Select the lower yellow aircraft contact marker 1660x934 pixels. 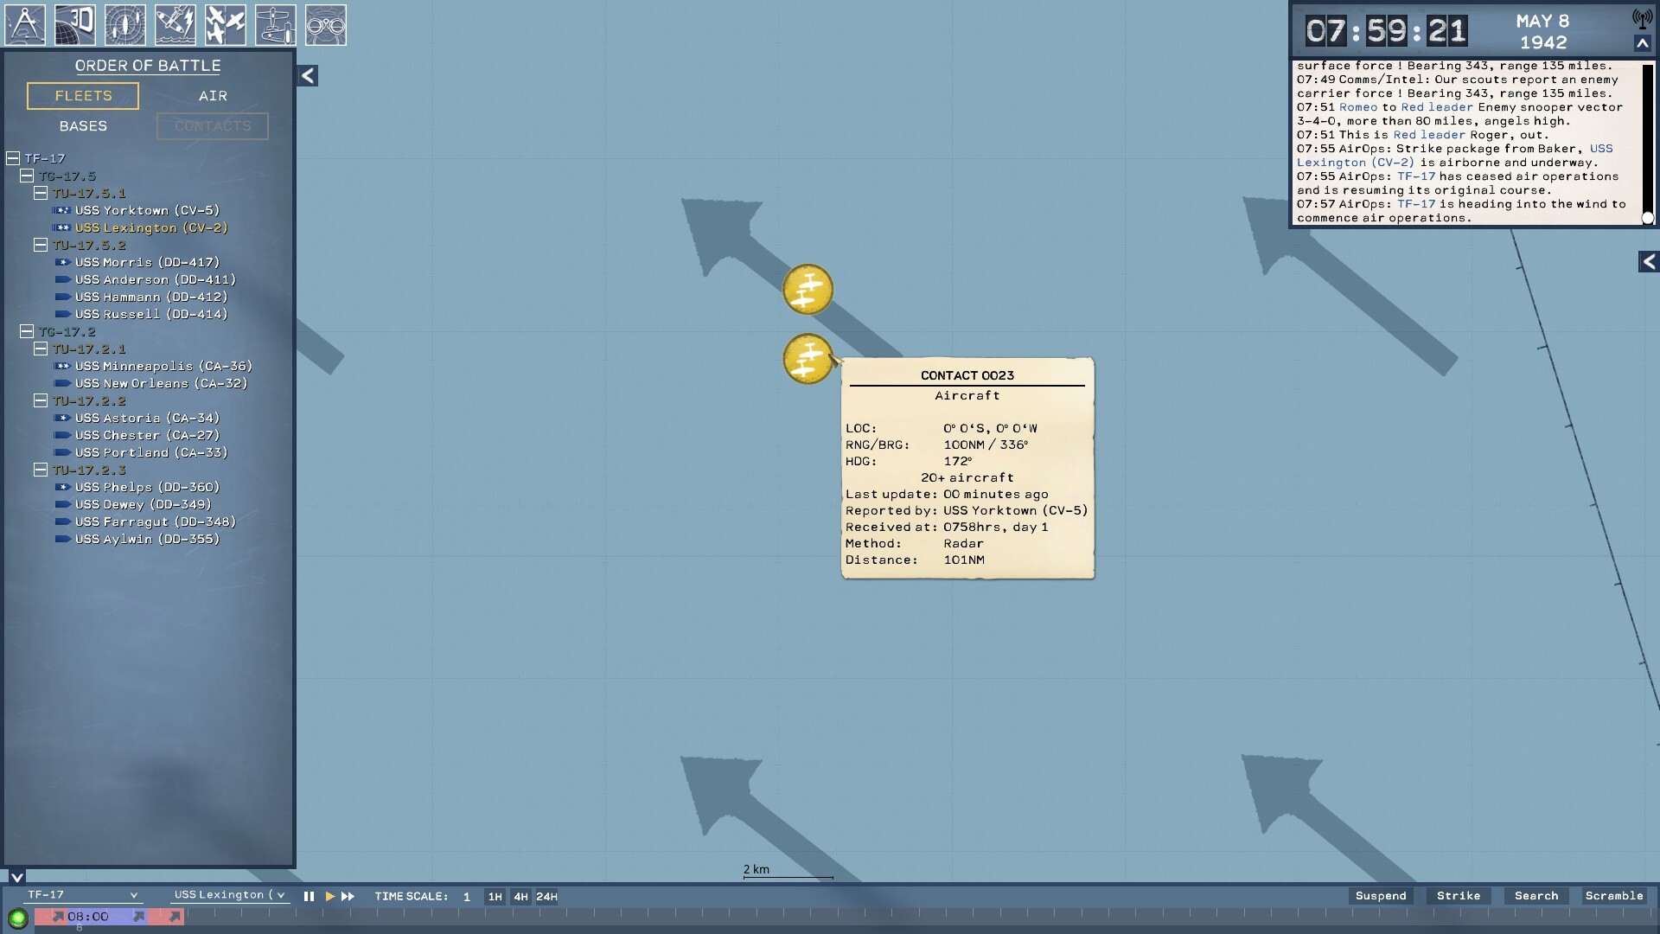[x=808, y=359]
